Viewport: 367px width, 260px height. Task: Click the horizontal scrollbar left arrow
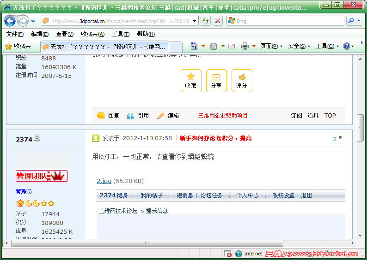[x=6, y=243]
